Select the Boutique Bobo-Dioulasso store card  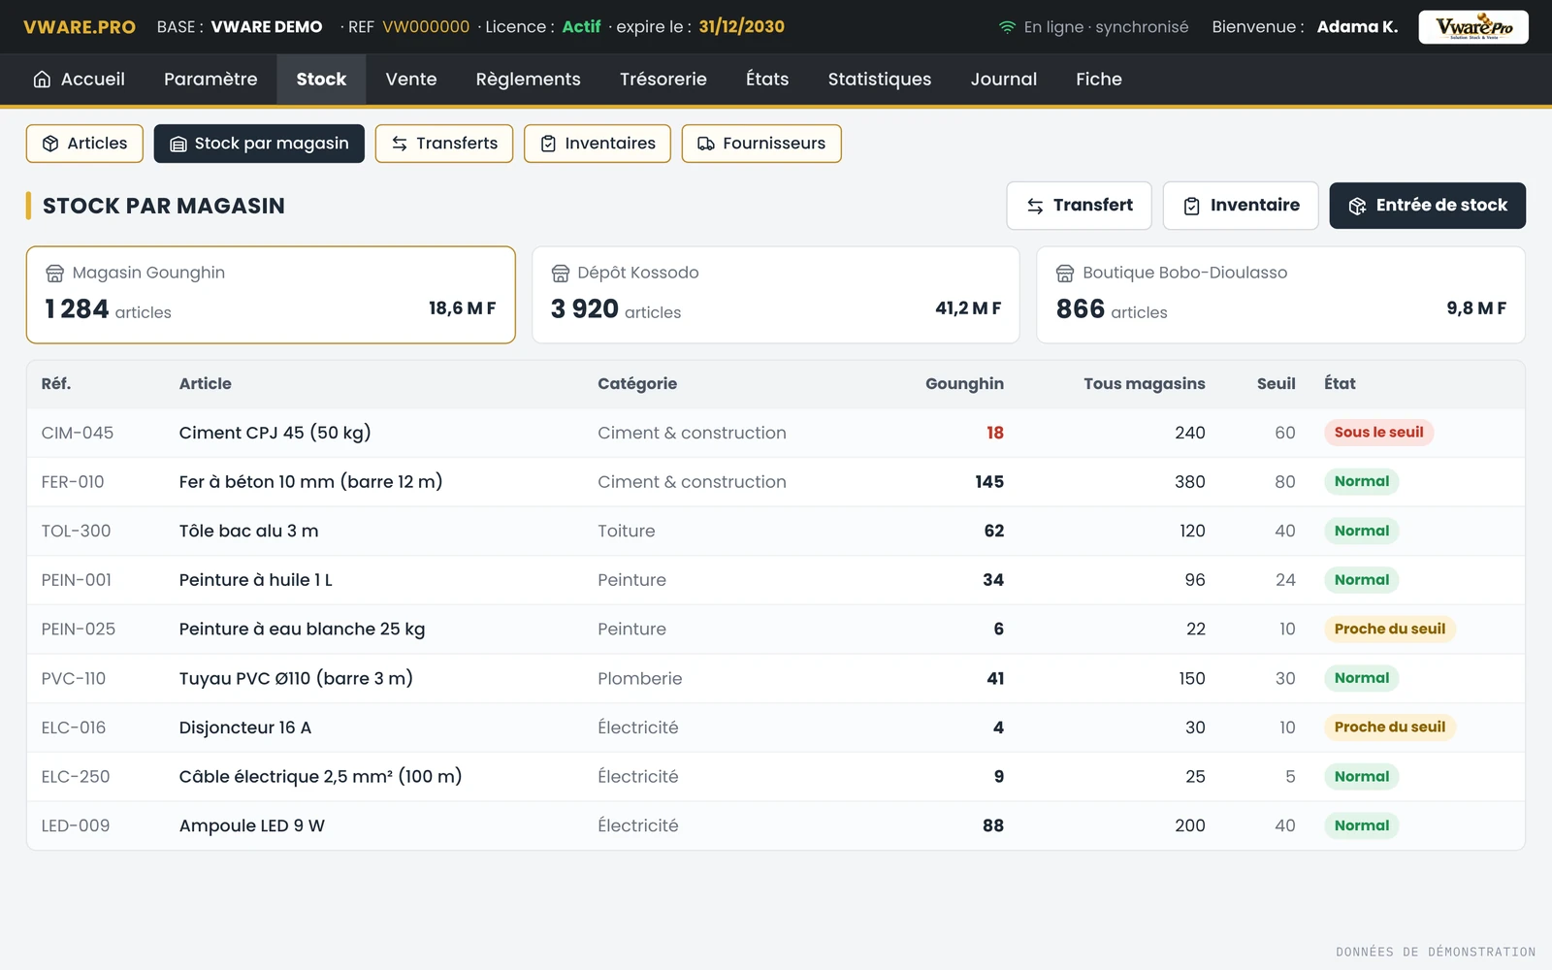coord(1280,295)
